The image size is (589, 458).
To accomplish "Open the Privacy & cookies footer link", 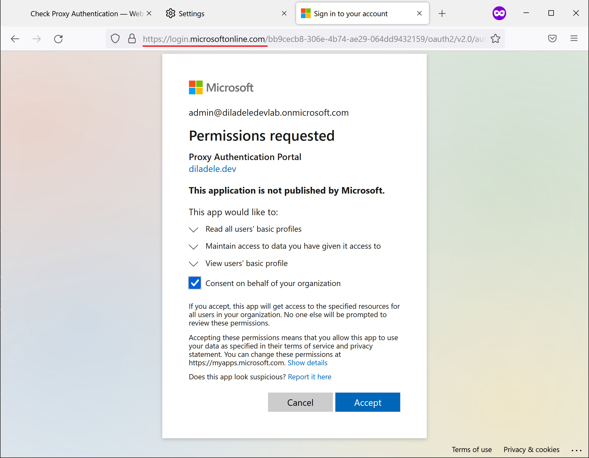I will tap(531, 450).
